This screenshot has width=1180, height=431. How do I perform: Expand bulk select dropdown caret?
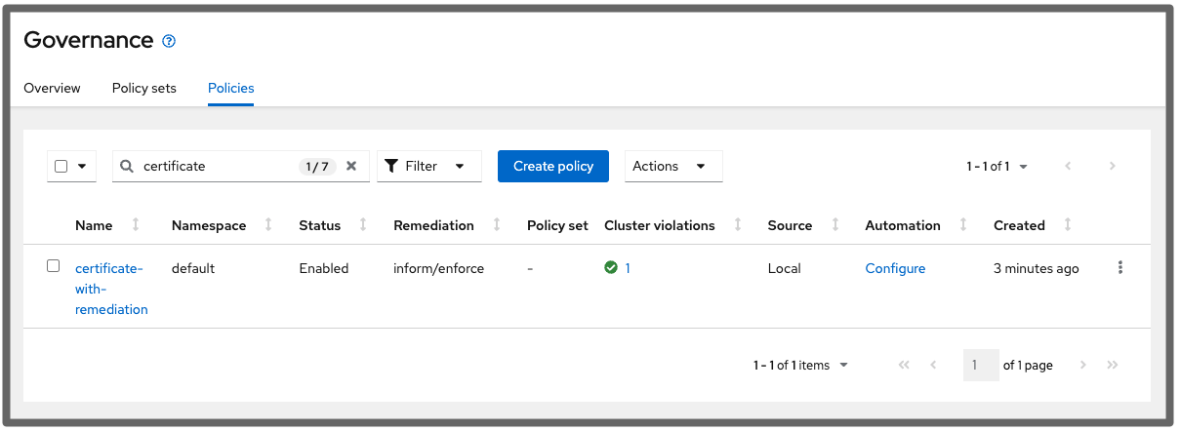(82, 166)
